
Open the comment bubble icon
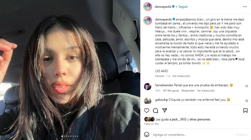[156, 110]
